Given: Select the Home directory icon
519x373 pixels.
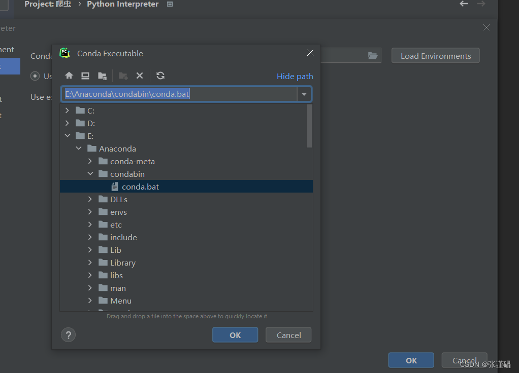Looking at the screenshot, I should (69, 76).
